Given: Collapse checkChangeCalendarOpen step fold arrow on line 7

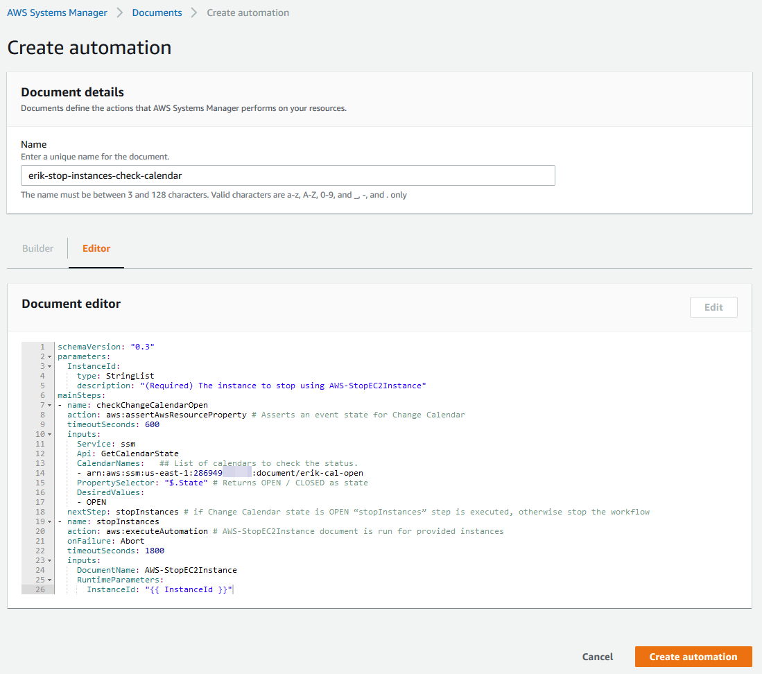Looking at the screenshot, I should [49, 405].
